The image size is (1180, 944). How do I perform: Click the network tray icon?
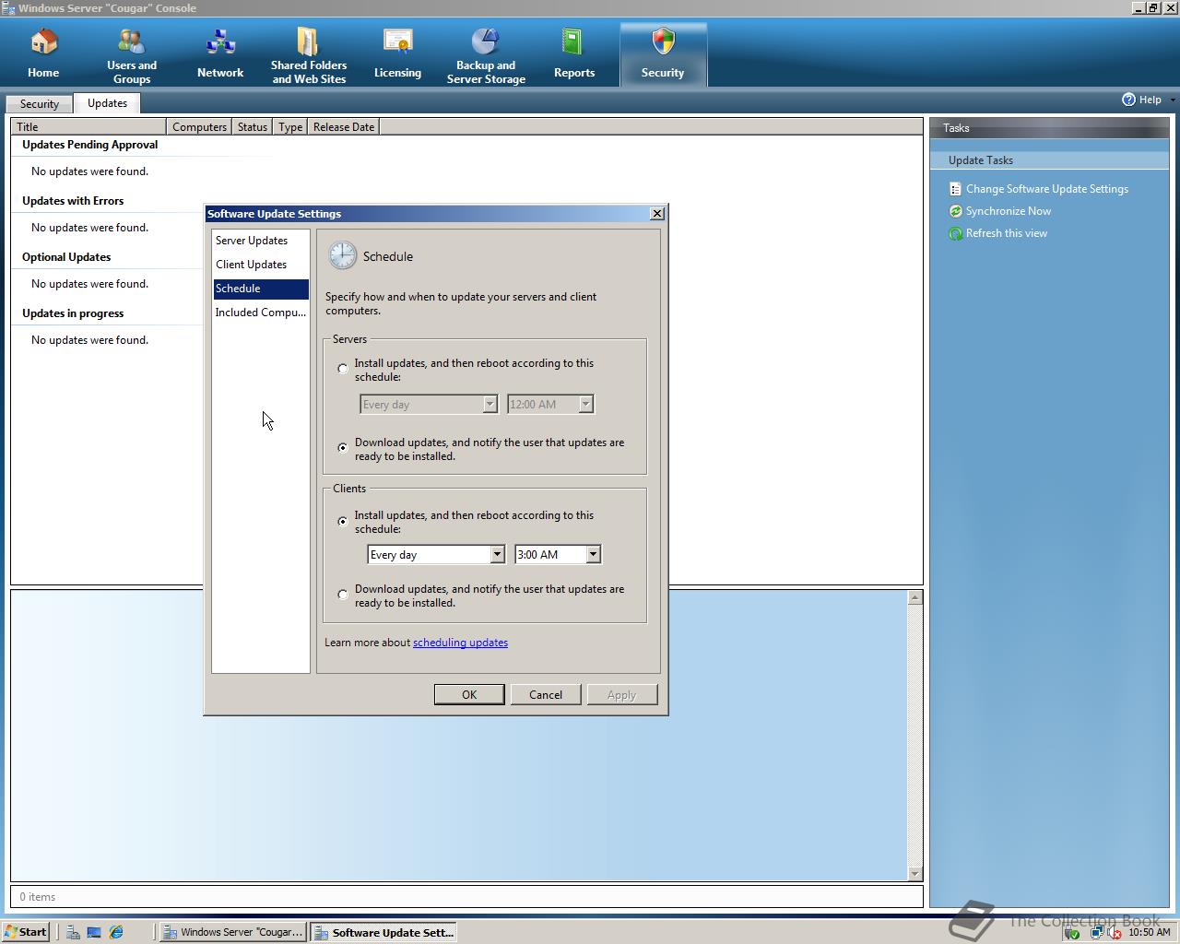tap(1096, 932)
